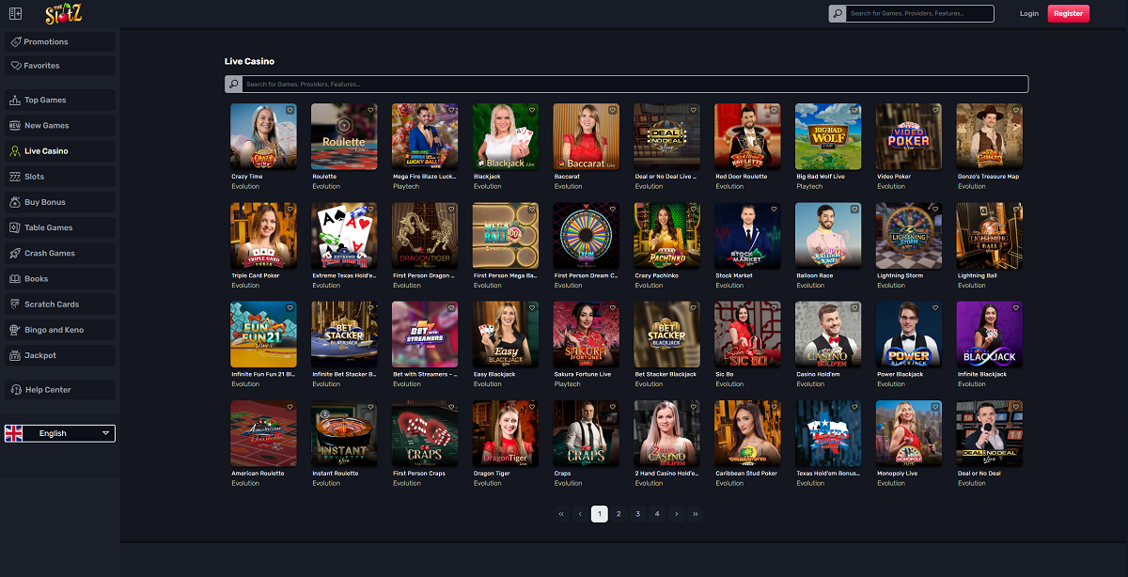This screenshot has width=1128, height=577.
Task: Open the Blackjack Live game thumbnail
Action: [x=506, y=136]
